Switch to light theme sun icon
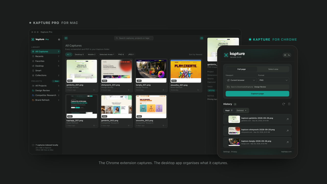Image resolution: width=327 pixels, height=184 pixels. [285, 55]
